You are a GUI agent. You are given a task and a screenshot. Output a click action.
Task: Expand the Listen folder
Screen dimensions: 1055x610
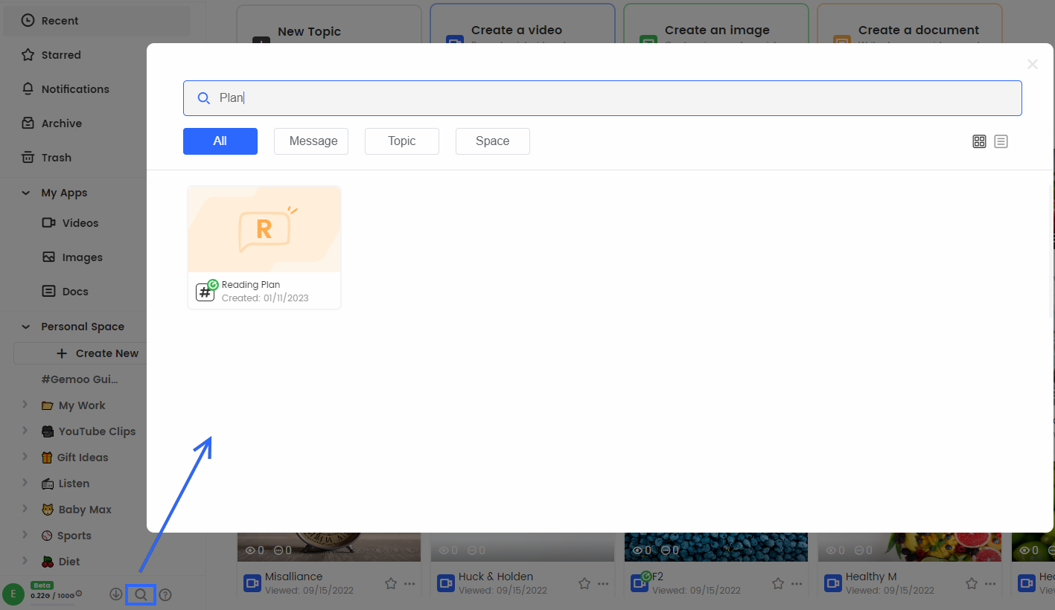pos(25,483)
